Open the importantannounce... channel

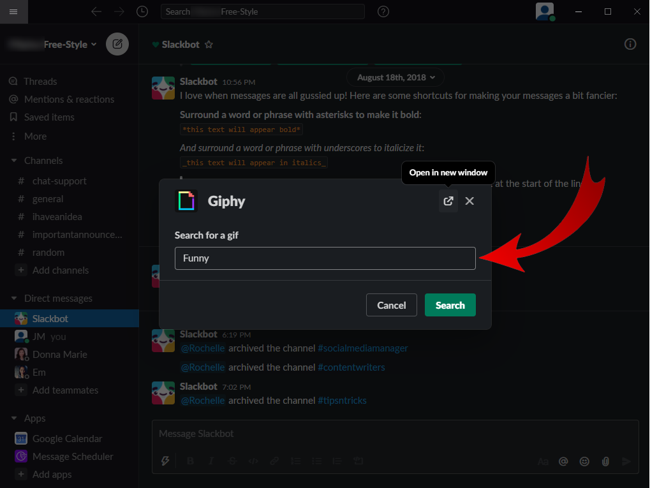[77, 235]
